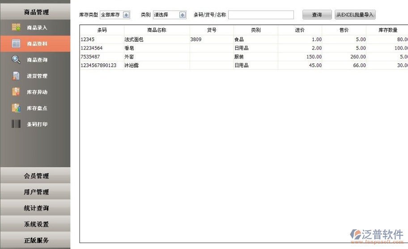Click the 库存盘点 chart icon
The height and width of the screenshot is (249, 408).
(x=16, y=108)
